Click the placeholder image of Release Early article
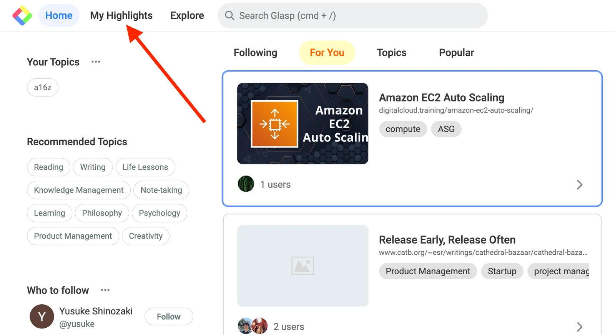This screenshot has width=615, height=335. pos(303,265)
